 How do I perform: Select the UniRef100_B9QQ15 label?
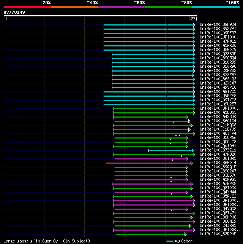pyautogui.click(x=218, y=167)
